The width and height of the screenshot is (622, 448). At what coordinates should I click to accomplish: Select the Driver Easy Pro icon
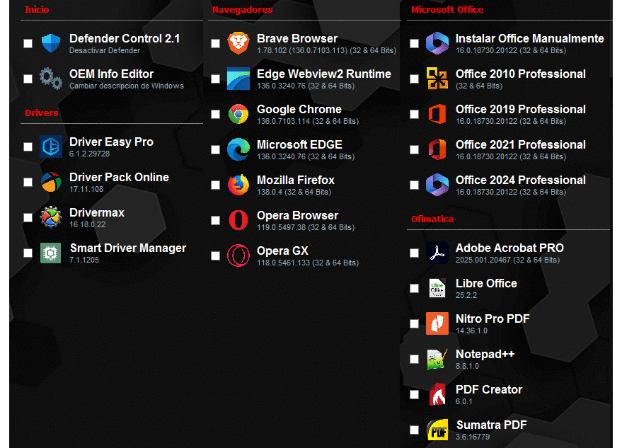tap(51, 147)
